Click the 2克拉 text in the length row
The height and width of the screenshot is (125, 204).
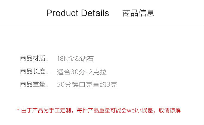[98, 72]
